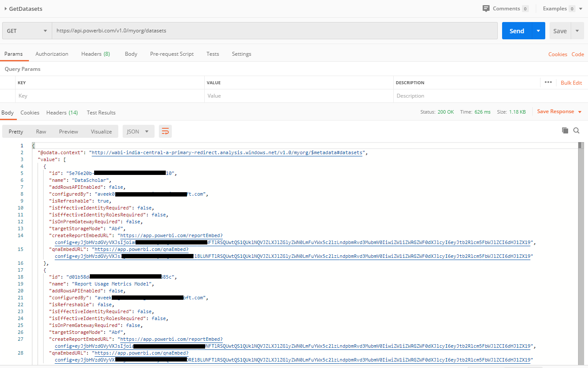
Task: Open the arrow menu beside Save
Action: click(x=578, y=31)
